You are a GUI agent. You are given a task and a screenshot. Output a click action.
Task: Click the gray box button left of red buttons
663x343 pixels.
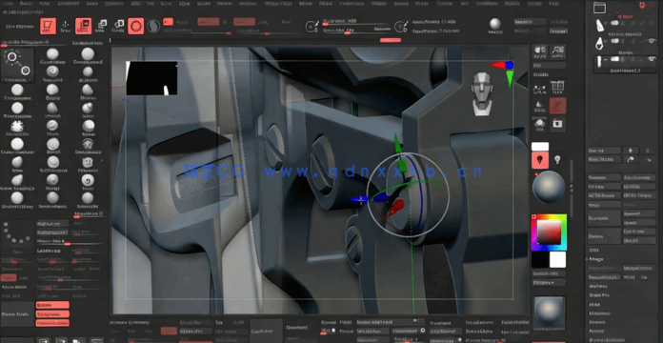pos(17,313)
